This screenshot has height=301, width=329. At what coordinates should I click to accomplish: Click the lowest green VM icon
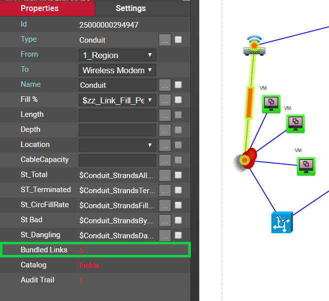[x=305, y=166]
